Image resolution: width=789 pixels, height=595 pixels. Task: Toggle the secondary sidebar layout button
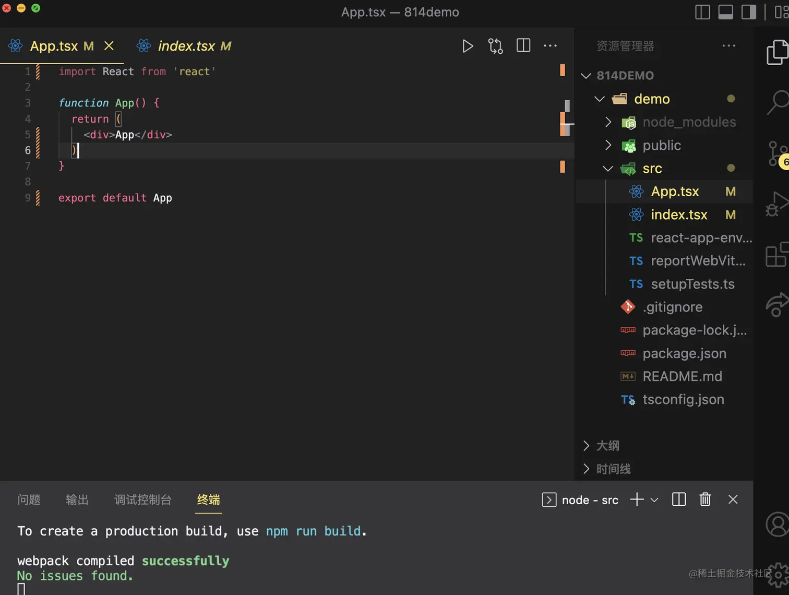pyautogui.click(x=749, y=12)
